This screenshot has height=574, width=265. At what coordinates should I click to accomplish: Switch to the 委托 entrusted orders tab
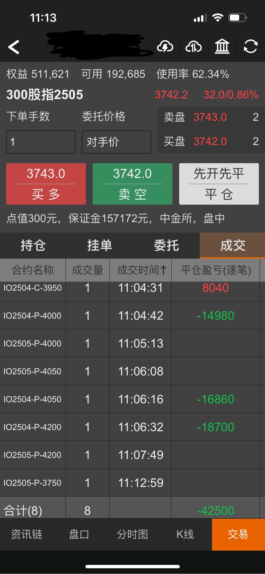[166, 245]
